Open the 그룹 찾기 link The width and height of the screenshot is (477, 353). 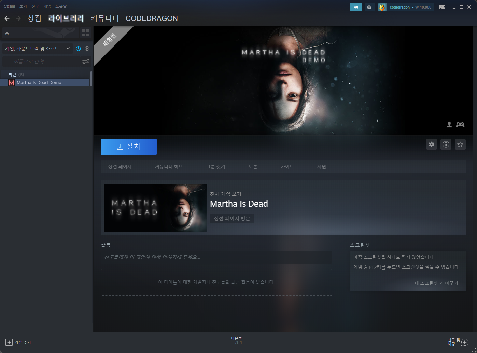[x=215, y=167]
